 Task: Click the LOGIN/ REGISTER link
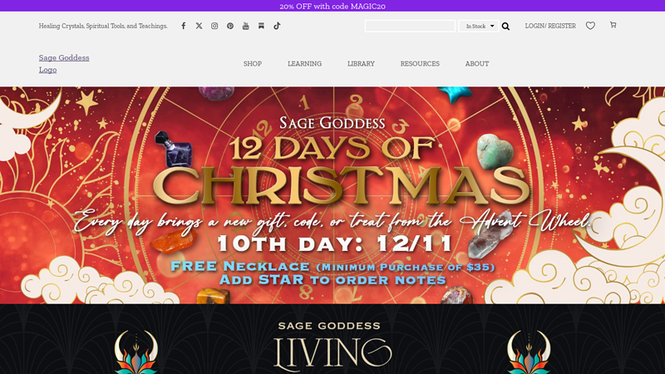click(550, 26)
